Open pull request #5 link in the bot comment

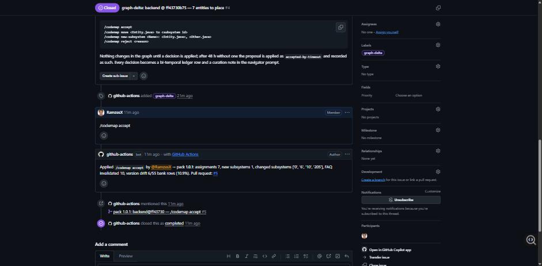(x=215, y=174)
